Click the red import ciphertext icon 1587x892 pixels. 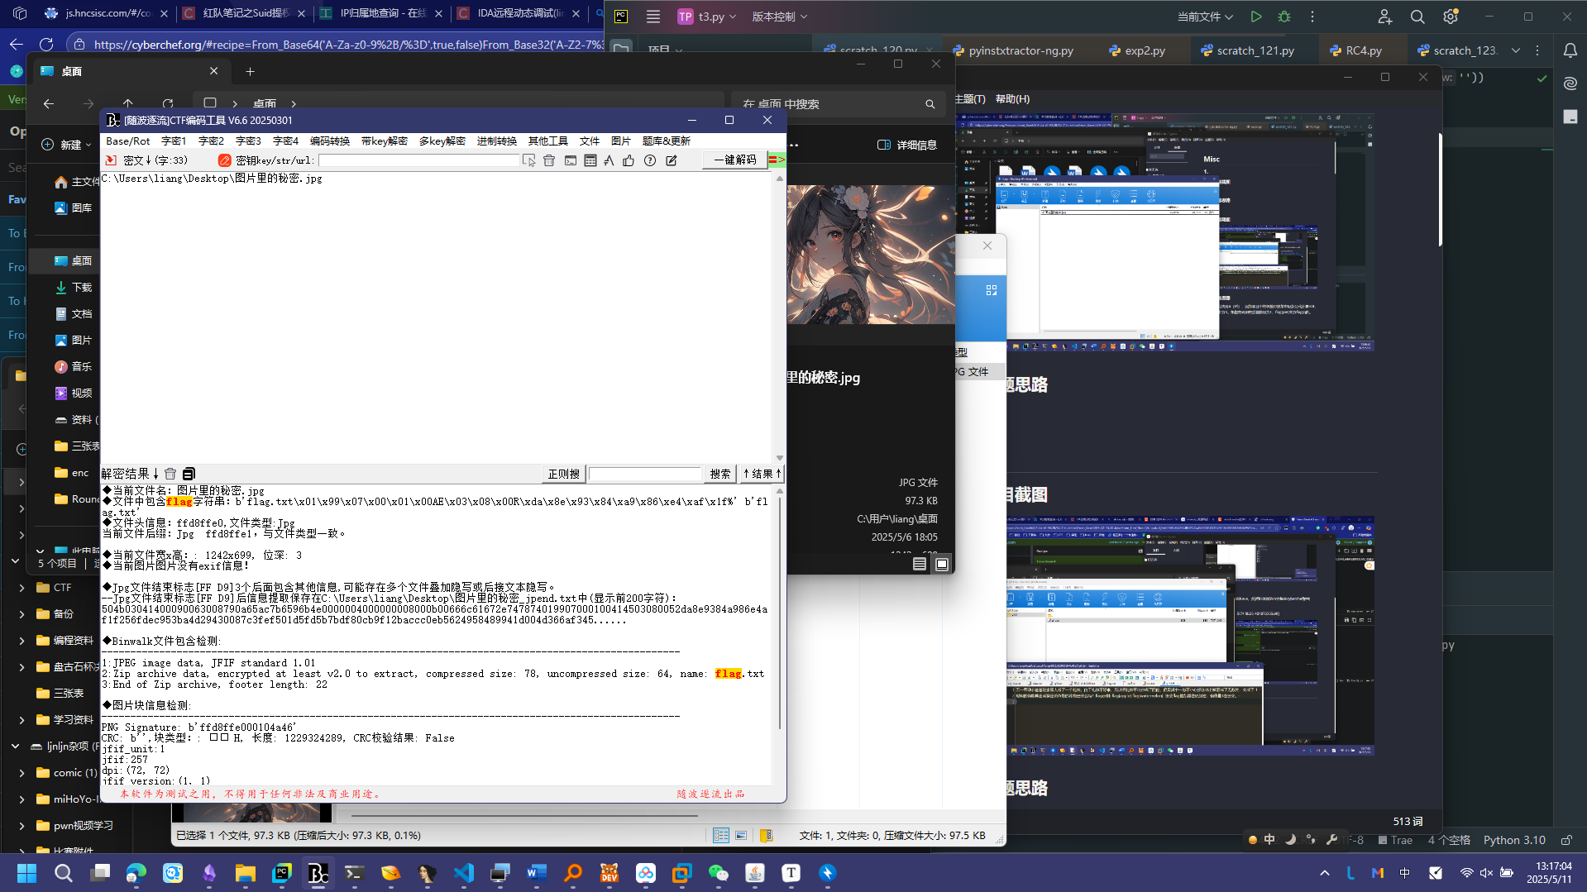pyautogui.click(x=111, y=160)
